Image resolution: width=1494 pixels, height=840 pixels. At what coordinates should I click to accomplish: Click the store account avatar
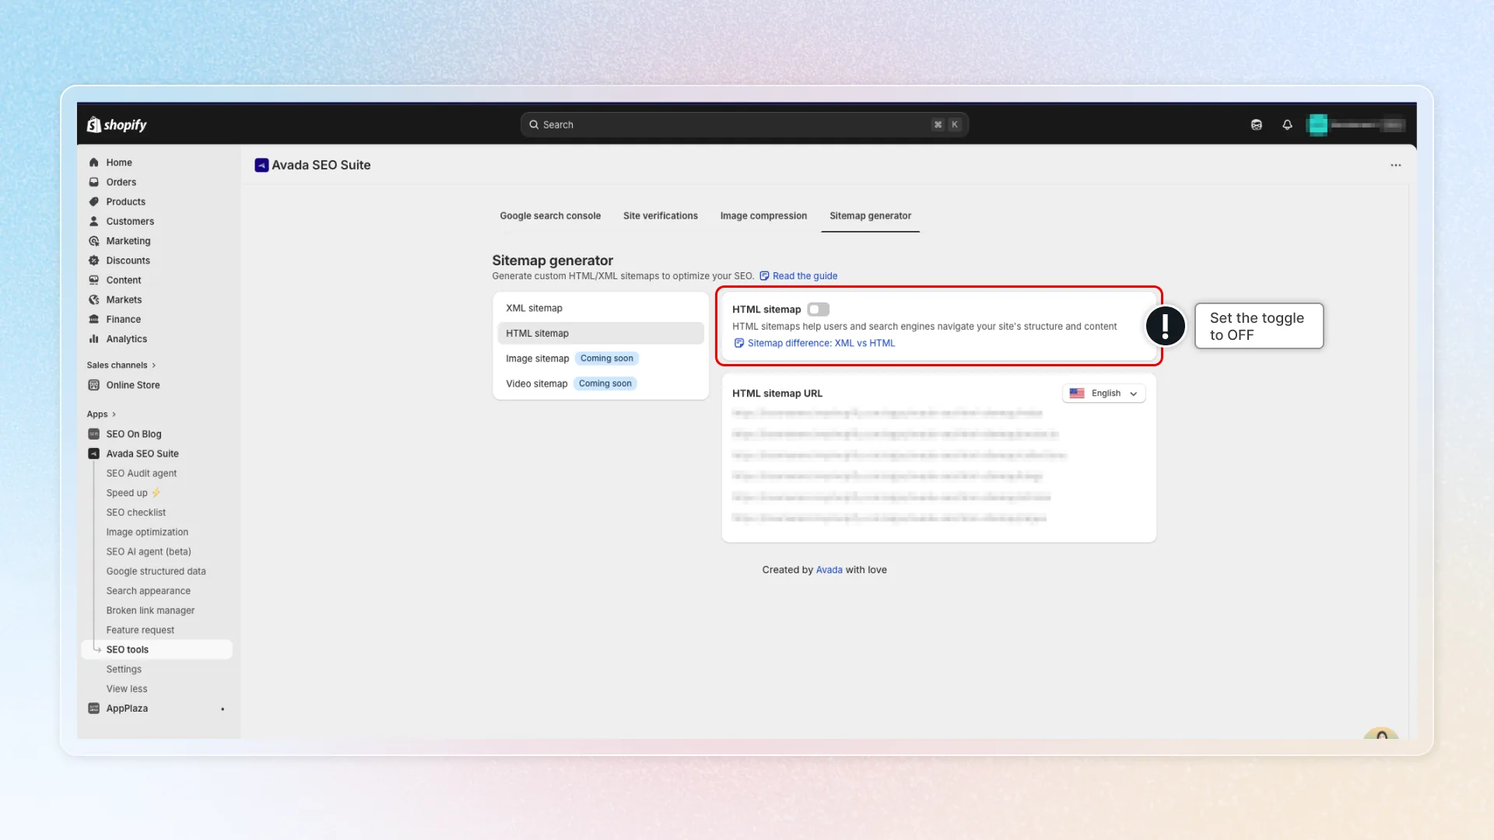[x=1317, y=124]
